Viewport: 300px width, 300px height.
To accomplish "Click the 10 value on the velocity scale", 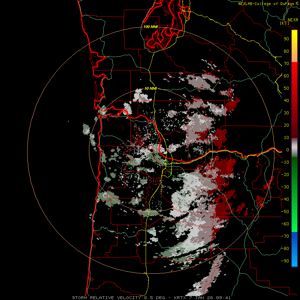I will point(286,138).
